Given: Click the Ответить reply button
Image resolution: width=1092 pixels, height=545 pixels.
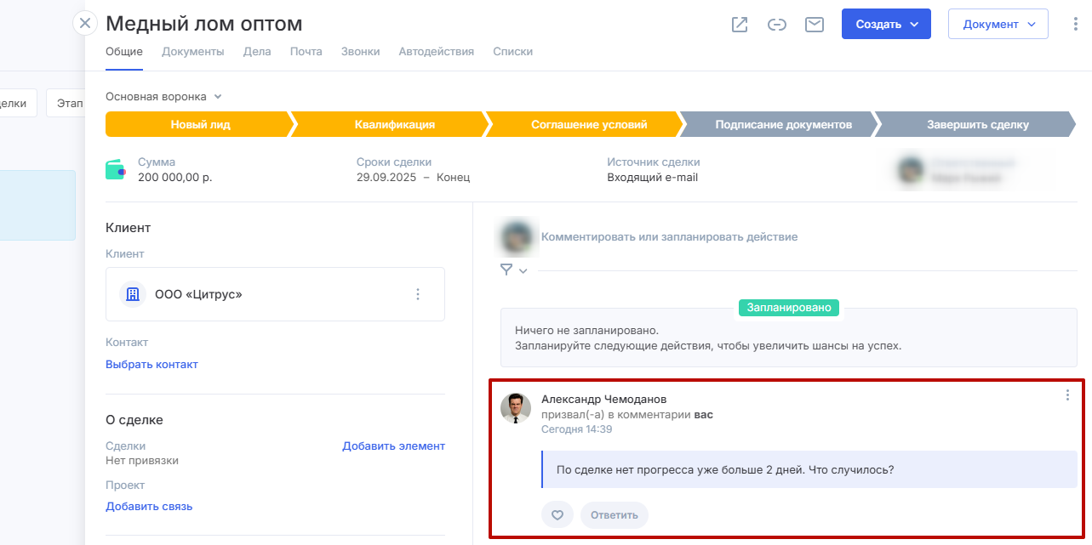Looking at the screenshot, I should [614, 515].
